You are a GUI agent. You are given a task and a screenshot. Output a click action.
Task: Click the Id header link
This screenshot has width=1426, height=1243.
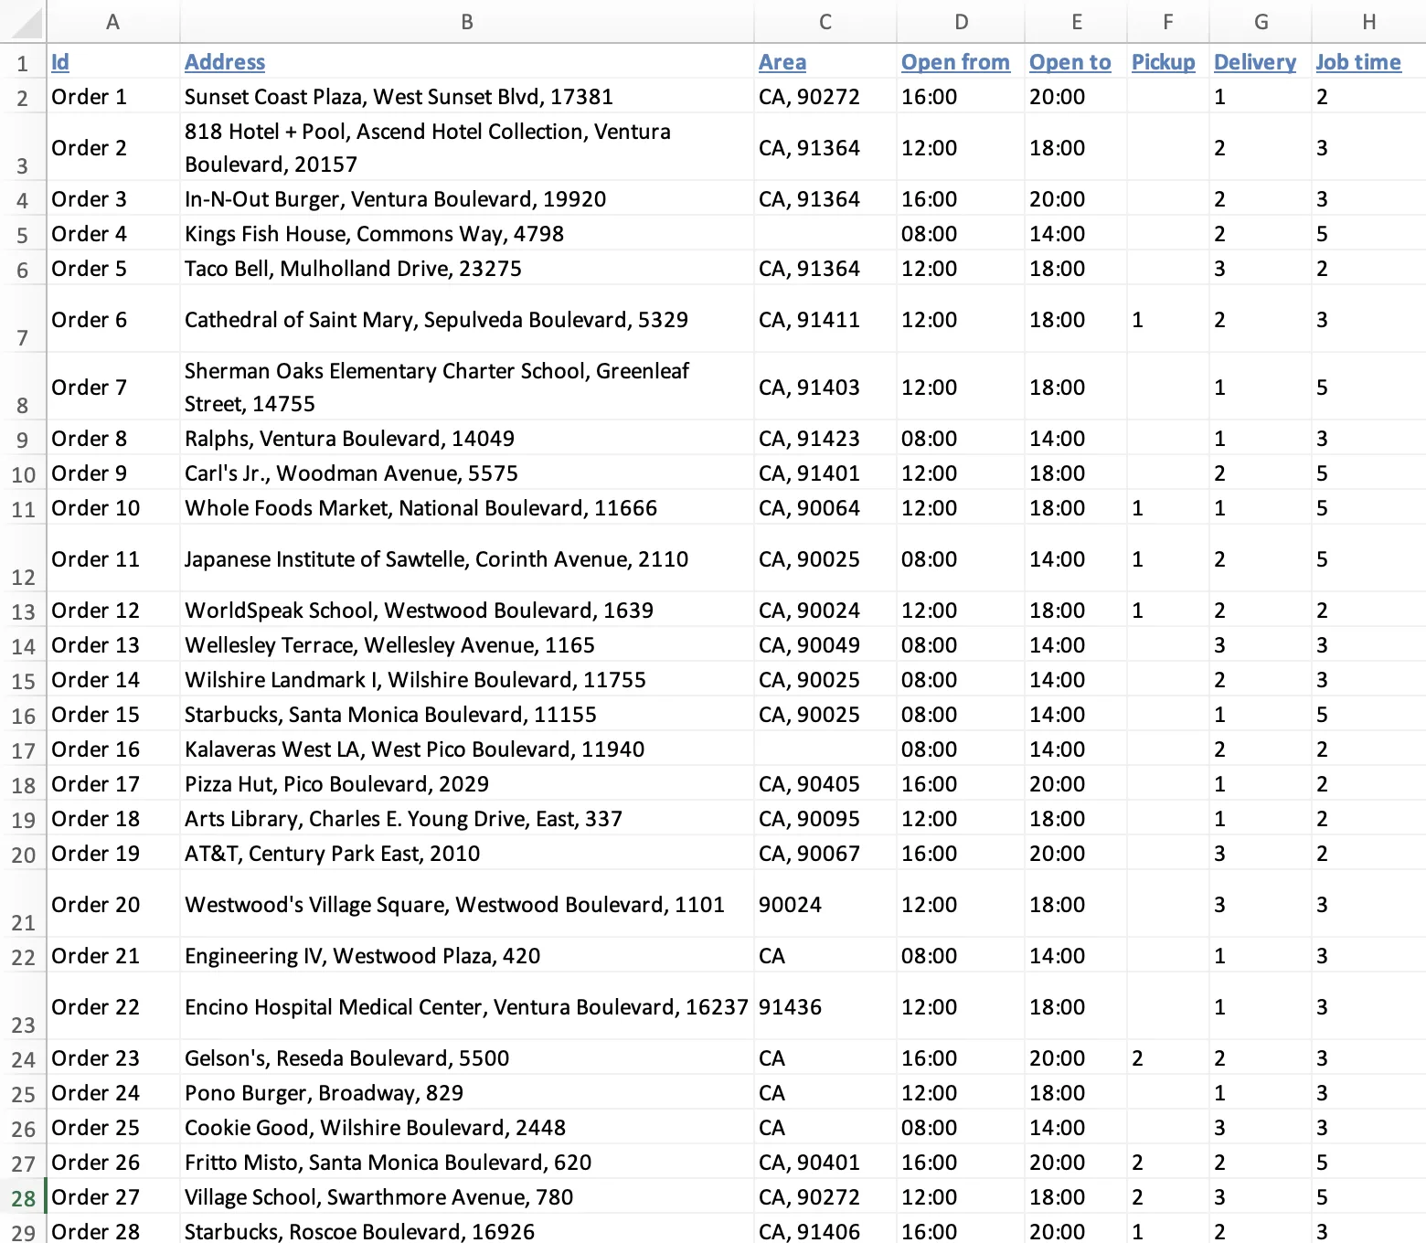point(60,62)
